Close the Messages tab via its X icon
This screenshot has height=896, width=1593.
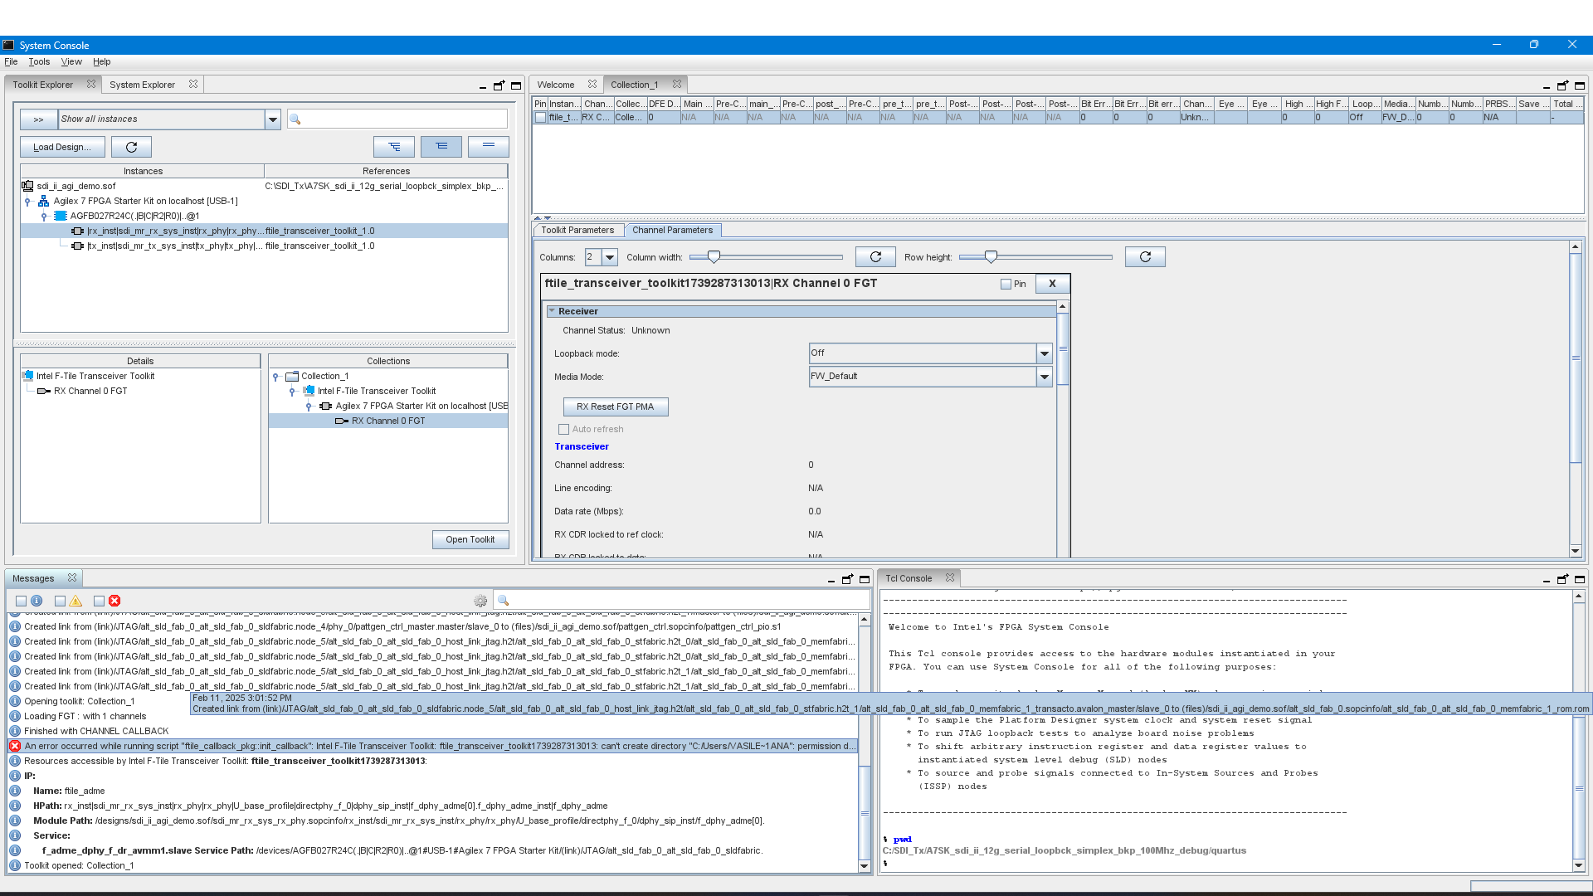pos(72,578)
